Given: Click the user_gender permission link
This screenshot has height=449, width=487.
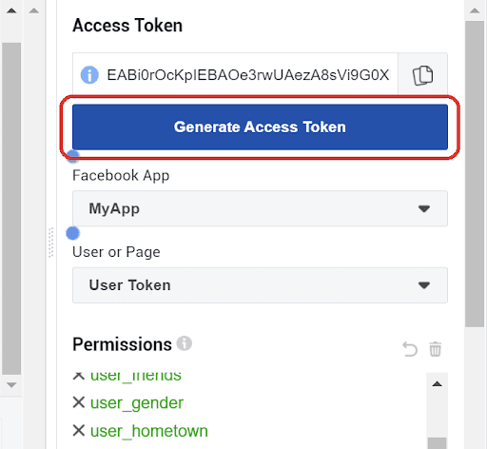Looking at the screenshot, I should point(137,403).
